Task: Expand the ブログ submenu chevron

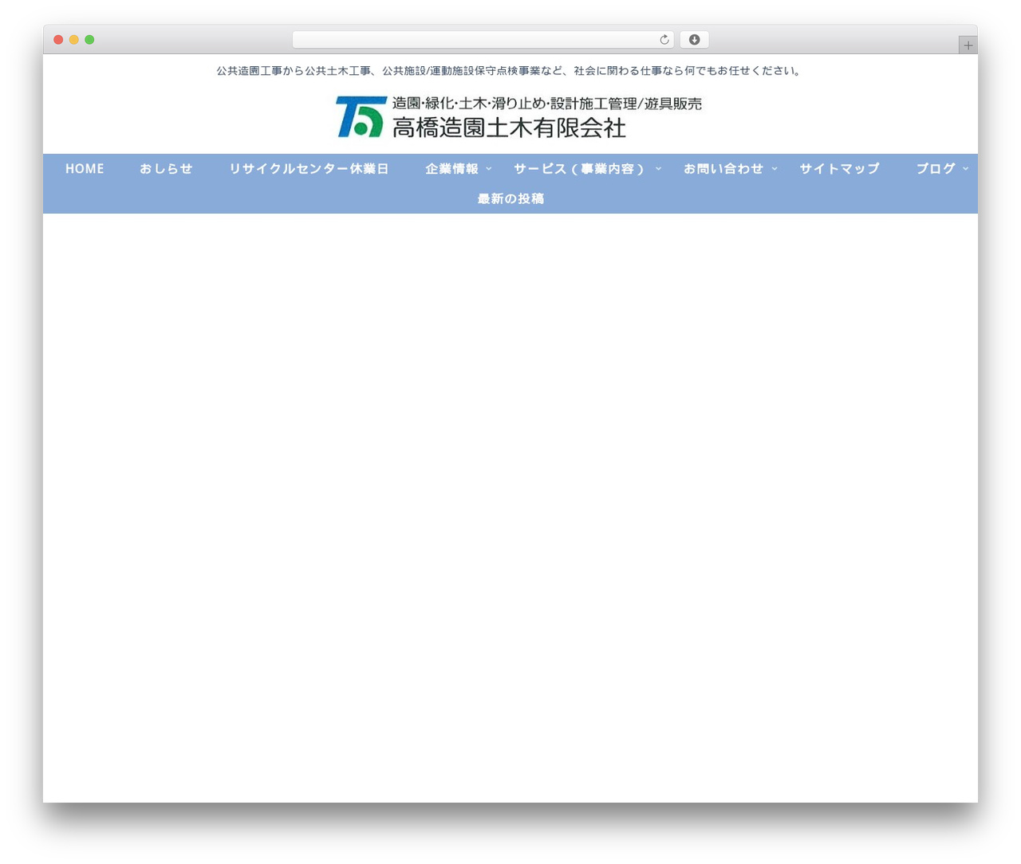Action: [966, 169]
